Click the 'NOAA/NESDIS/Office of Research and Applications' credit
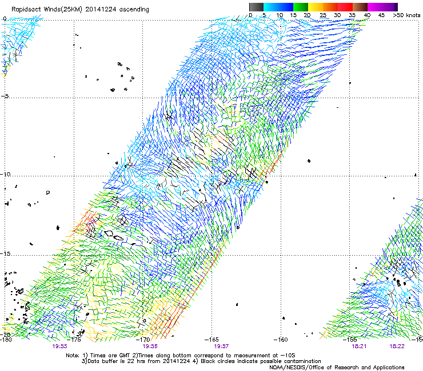Viewport: 423px width, 371px height. point(337,368)
